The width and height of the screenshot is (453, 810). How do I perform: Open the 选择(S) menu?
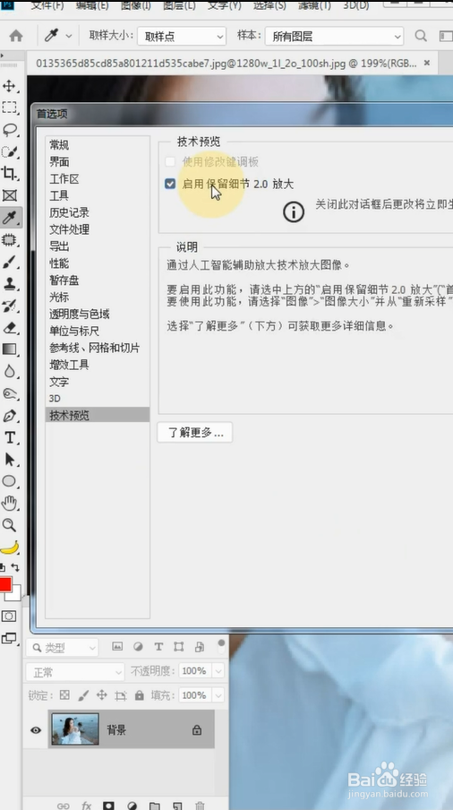click(x=269, y=5)
